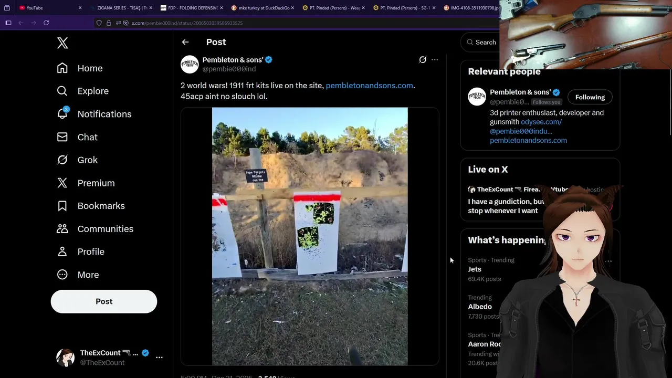Click the Following button for Pembleton

[x=590, y=97]
